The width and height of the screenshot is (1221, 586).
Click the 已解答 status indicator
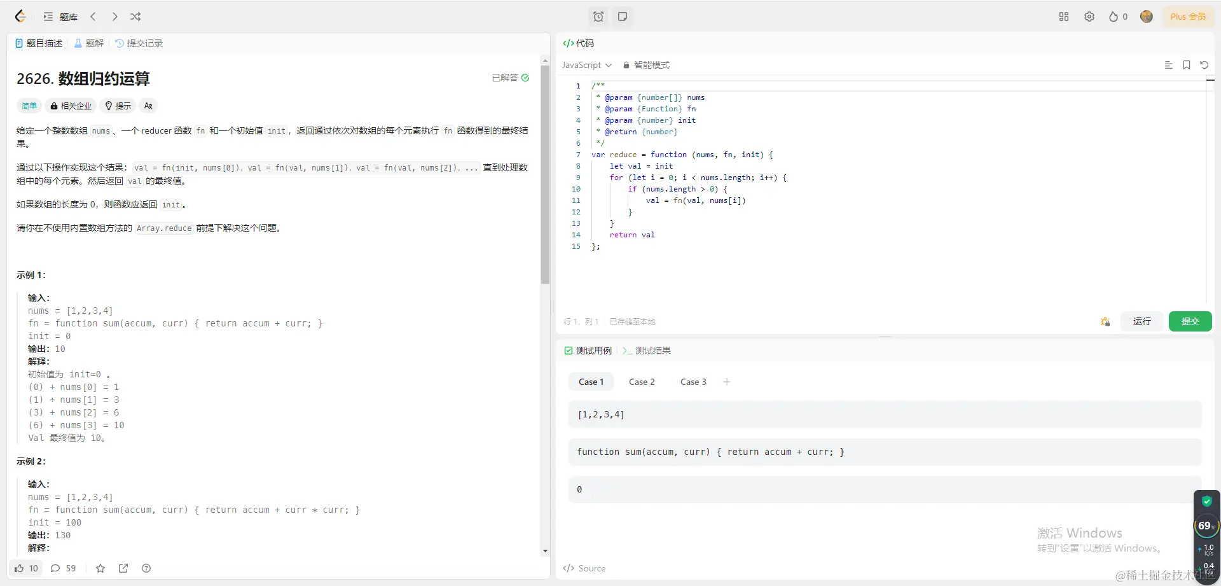[511, 78]
